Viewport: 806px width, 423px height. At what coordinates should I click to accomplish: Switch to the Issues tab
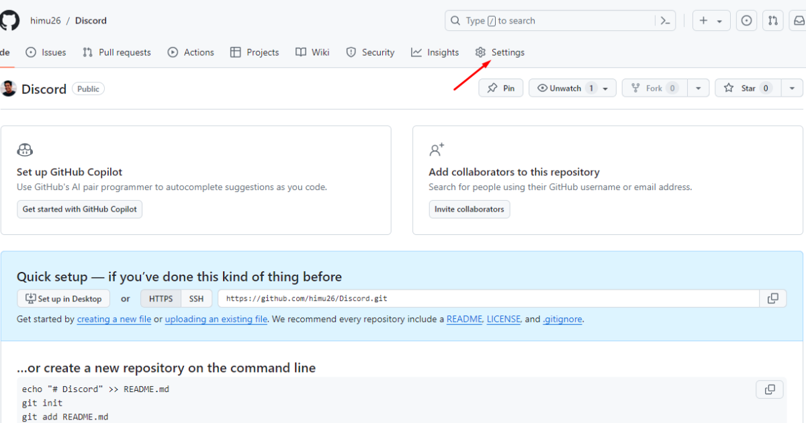46,52
